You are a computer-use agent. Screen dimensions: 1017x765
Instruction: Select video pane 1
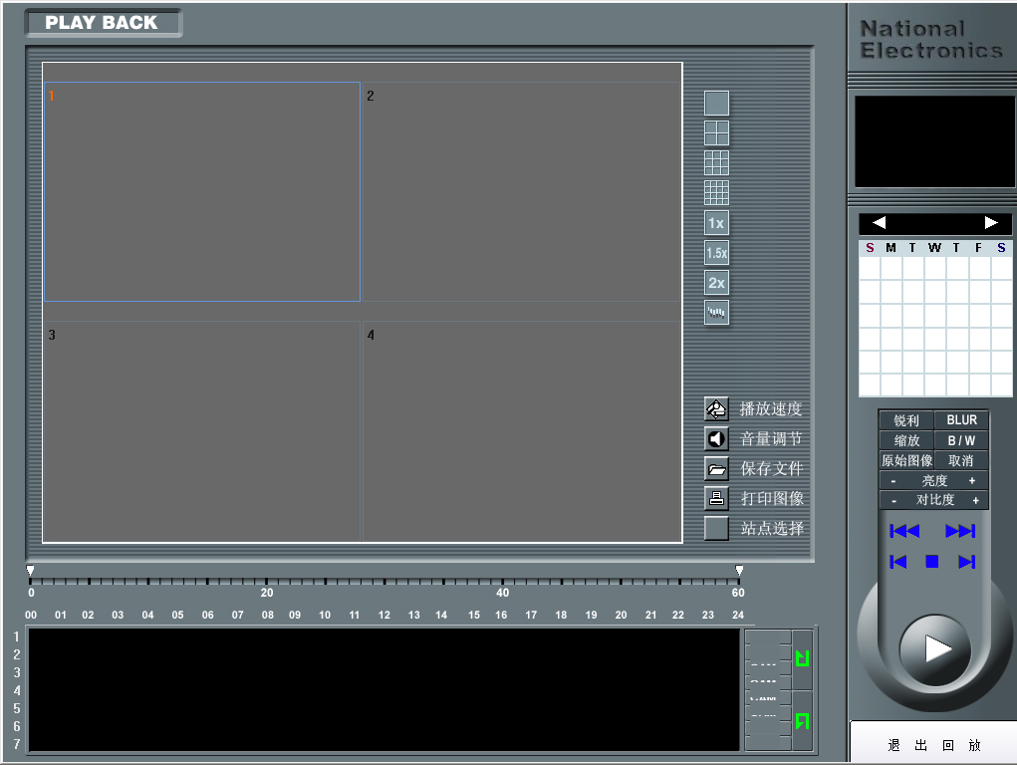tap(202, 191)
